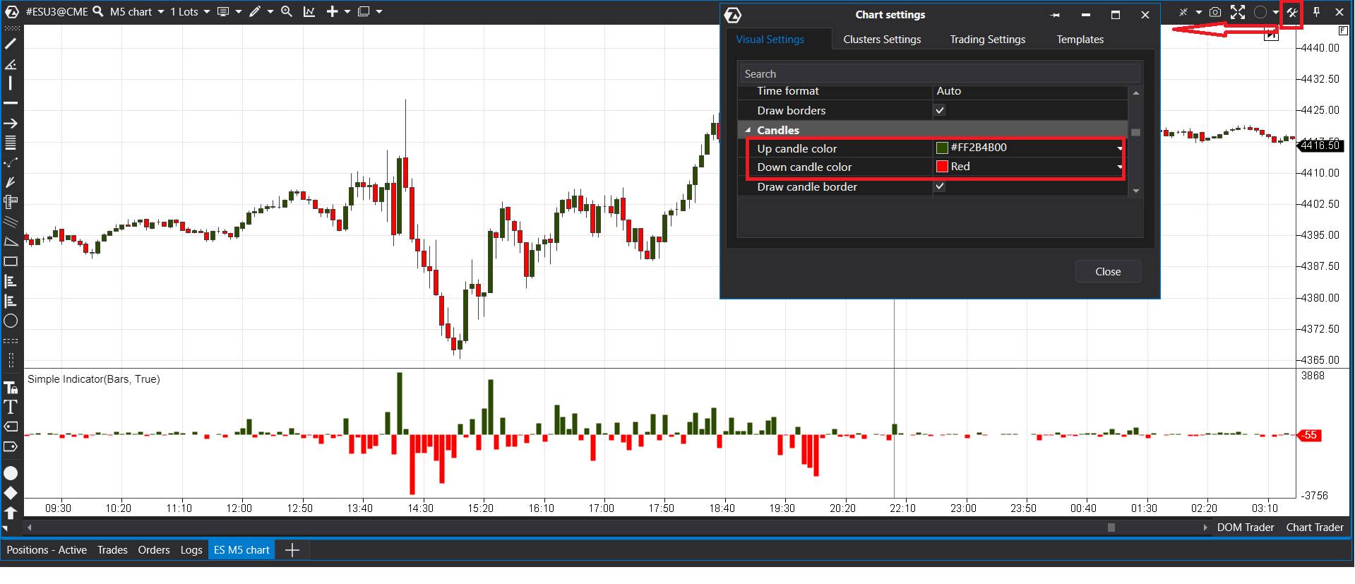Viewport: 1355px width, 584px height.
Task: Click the red Down candle color swatch
Action: [x=942, y=167]
